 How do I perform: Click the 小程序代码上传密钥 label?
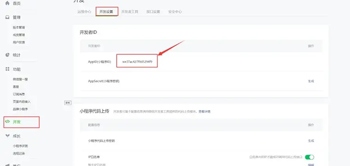click(x=101, y=141)
